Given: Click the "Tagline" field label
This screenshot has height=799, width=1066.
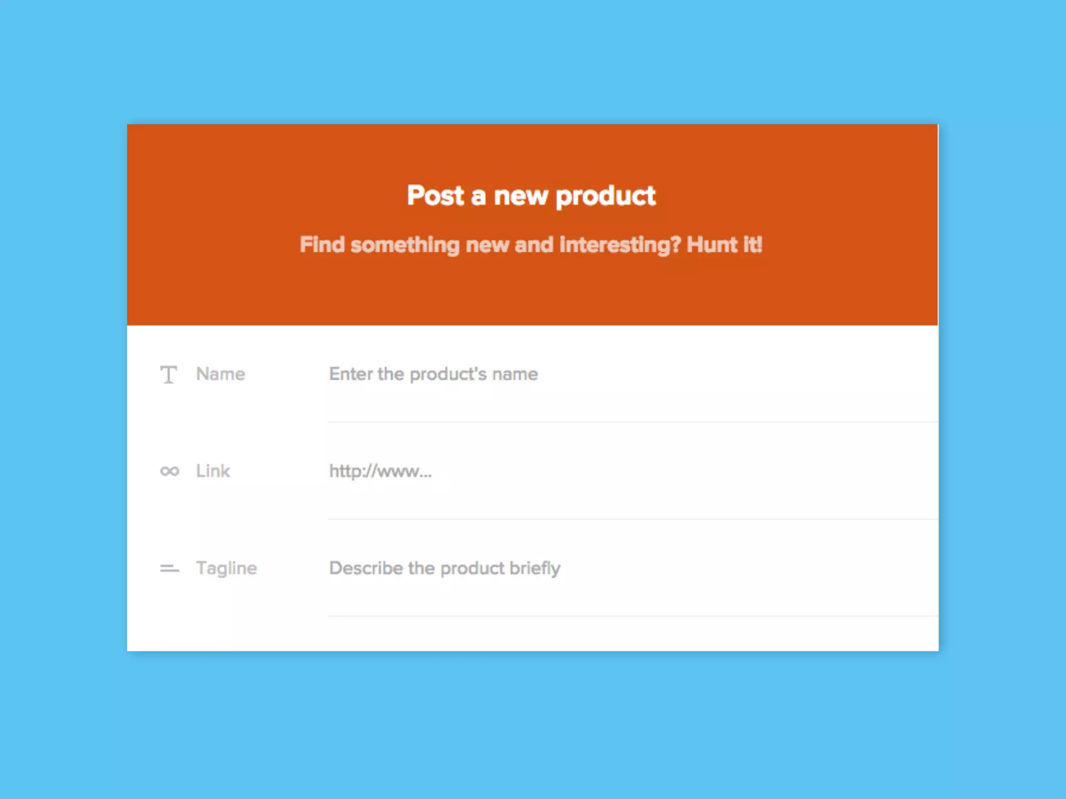Looking at the screenshot, I should (226, 568).
